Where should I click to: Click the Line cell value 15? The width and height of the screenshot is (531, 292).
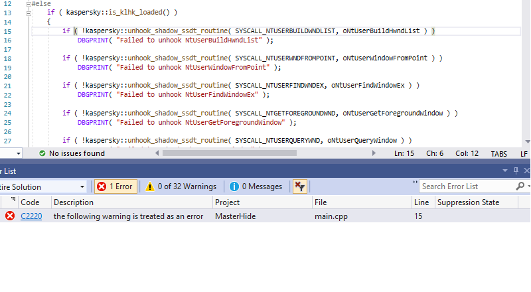[x=418, y=216]
